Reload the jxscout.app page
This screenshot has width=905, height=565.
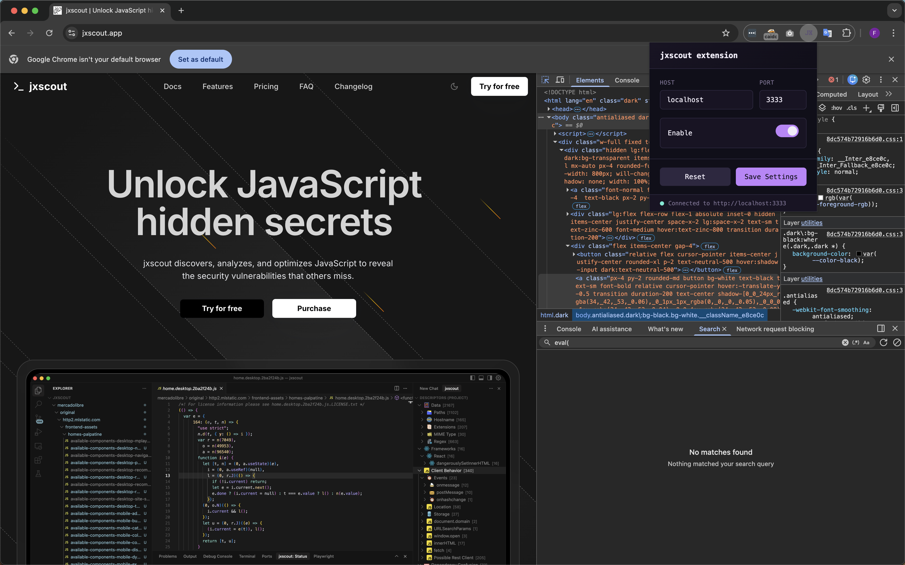tap(49, 33)
